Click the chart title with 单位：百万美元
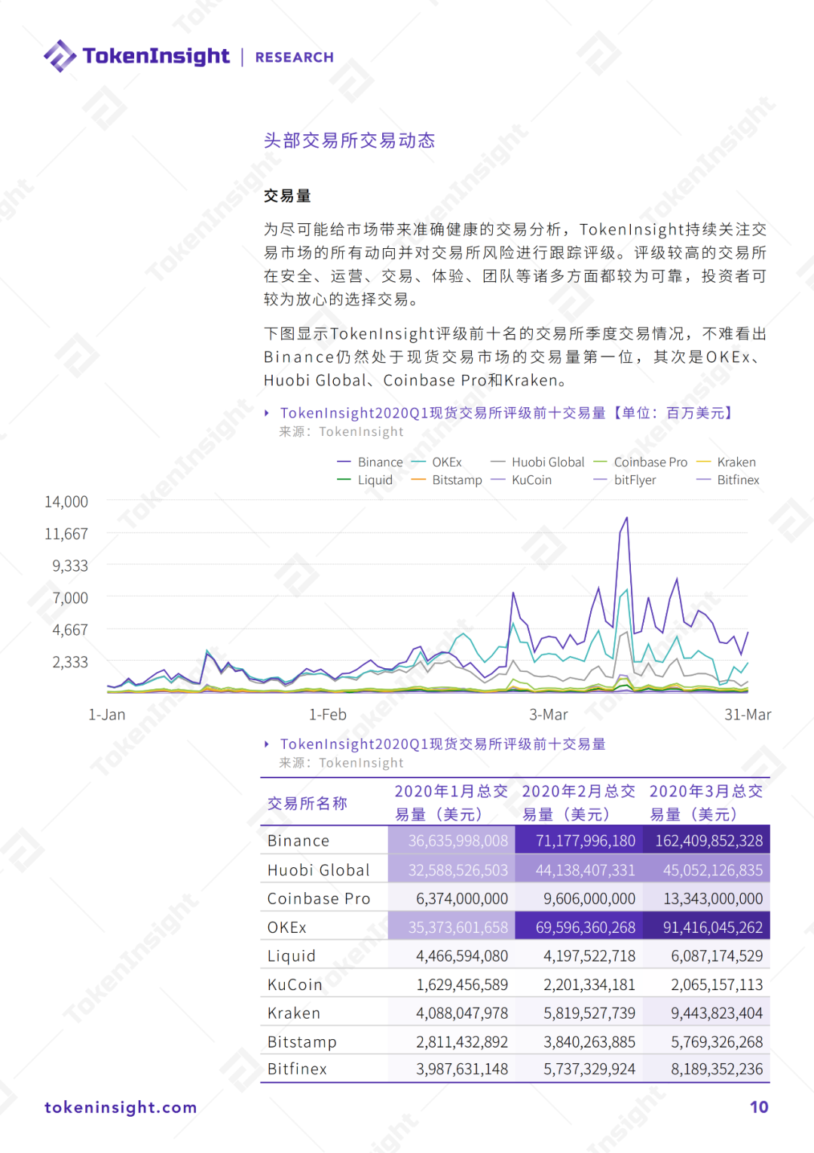This screenshot has width=814, height=1153. coord(508,412)
